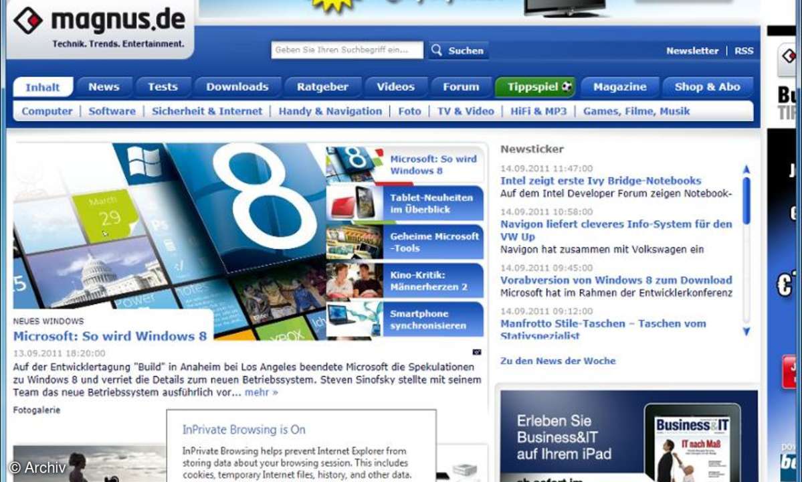Click the magnifier icon beside Suchen
This screenshot has width=802, height=482.
tap(436, 50)
